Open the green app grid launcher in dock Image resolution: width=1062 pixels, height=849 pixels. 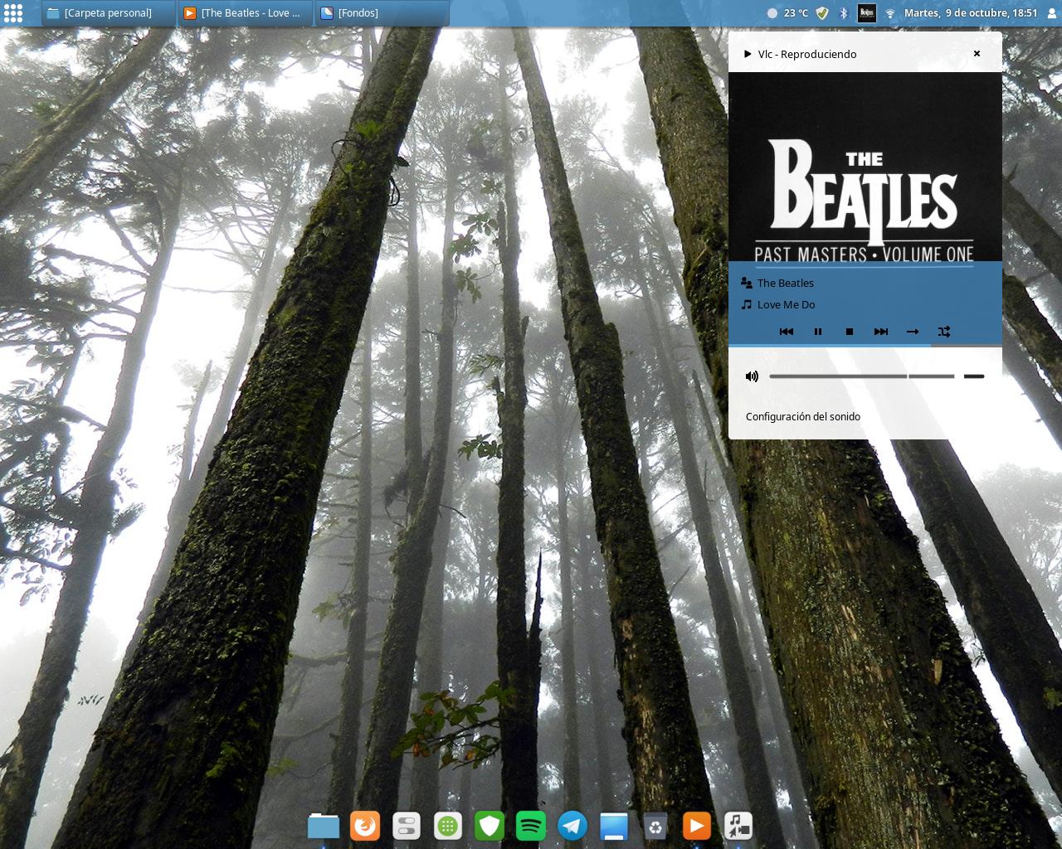(x=448, y=826)
